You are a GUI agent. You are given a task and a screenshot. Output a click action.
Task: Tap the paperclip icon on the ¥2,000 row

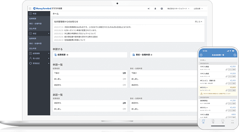[x=227, y=69]
